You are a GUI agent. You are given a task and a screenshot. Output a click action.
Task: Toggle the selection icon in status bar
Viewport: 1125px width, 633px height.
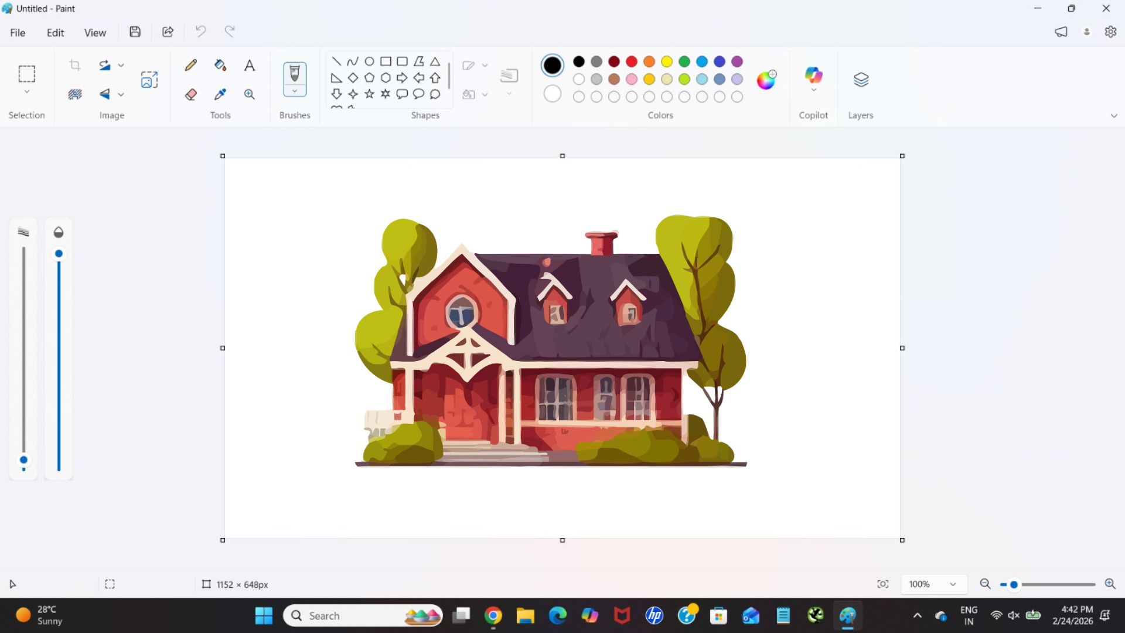pos(110,584)
